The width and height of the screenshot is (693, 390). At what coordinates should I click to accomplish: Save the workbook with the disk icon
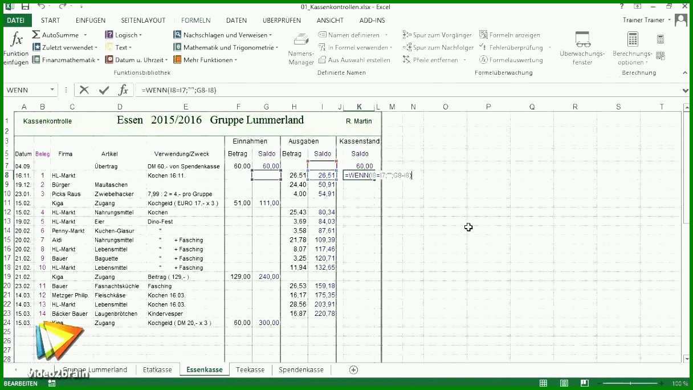(x=24, y=6)
